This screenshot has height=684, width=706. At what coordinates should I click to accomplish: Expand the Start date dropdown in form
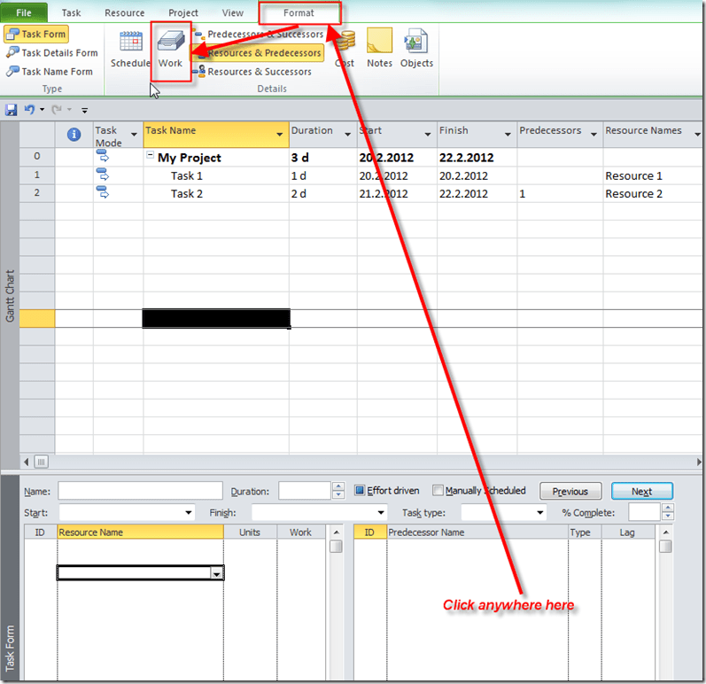point(189,513)
